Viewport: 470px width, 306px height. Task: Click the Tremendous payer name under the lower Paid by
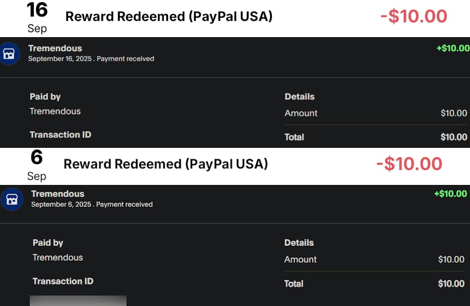[x=58, y=258]
